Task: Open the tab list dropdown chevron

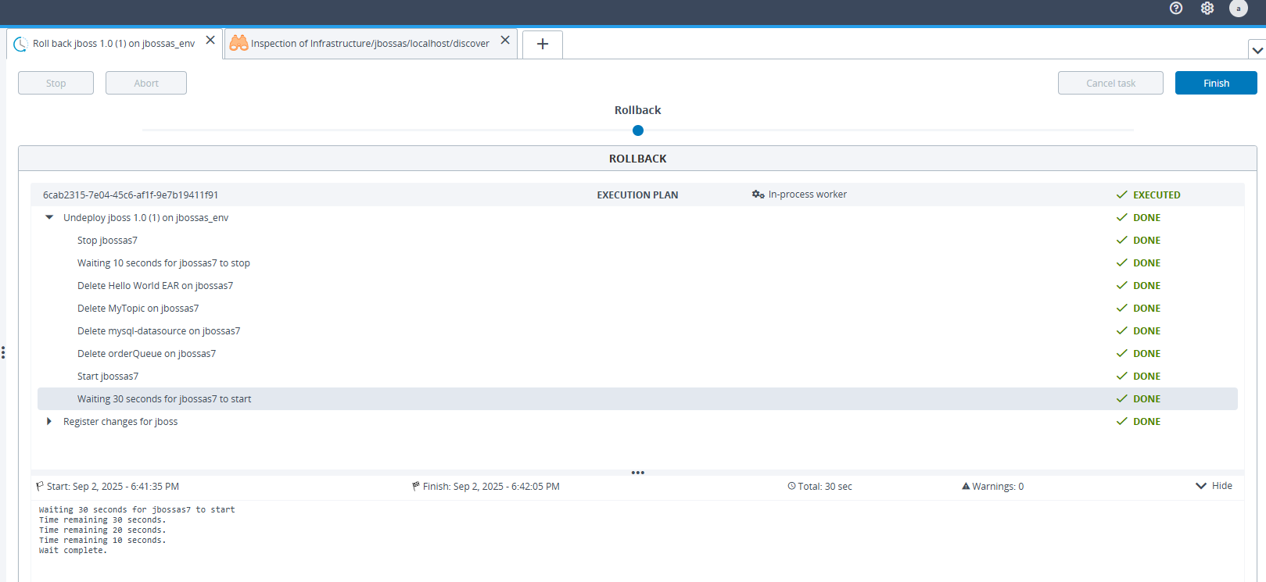Action: pos(1257,50)
